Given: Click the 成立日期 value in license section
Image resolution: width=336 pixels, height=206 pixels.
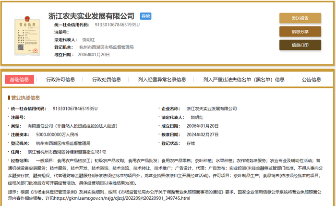Looking at the screenshot, I should pyautogui.click(x=202, y=126).
